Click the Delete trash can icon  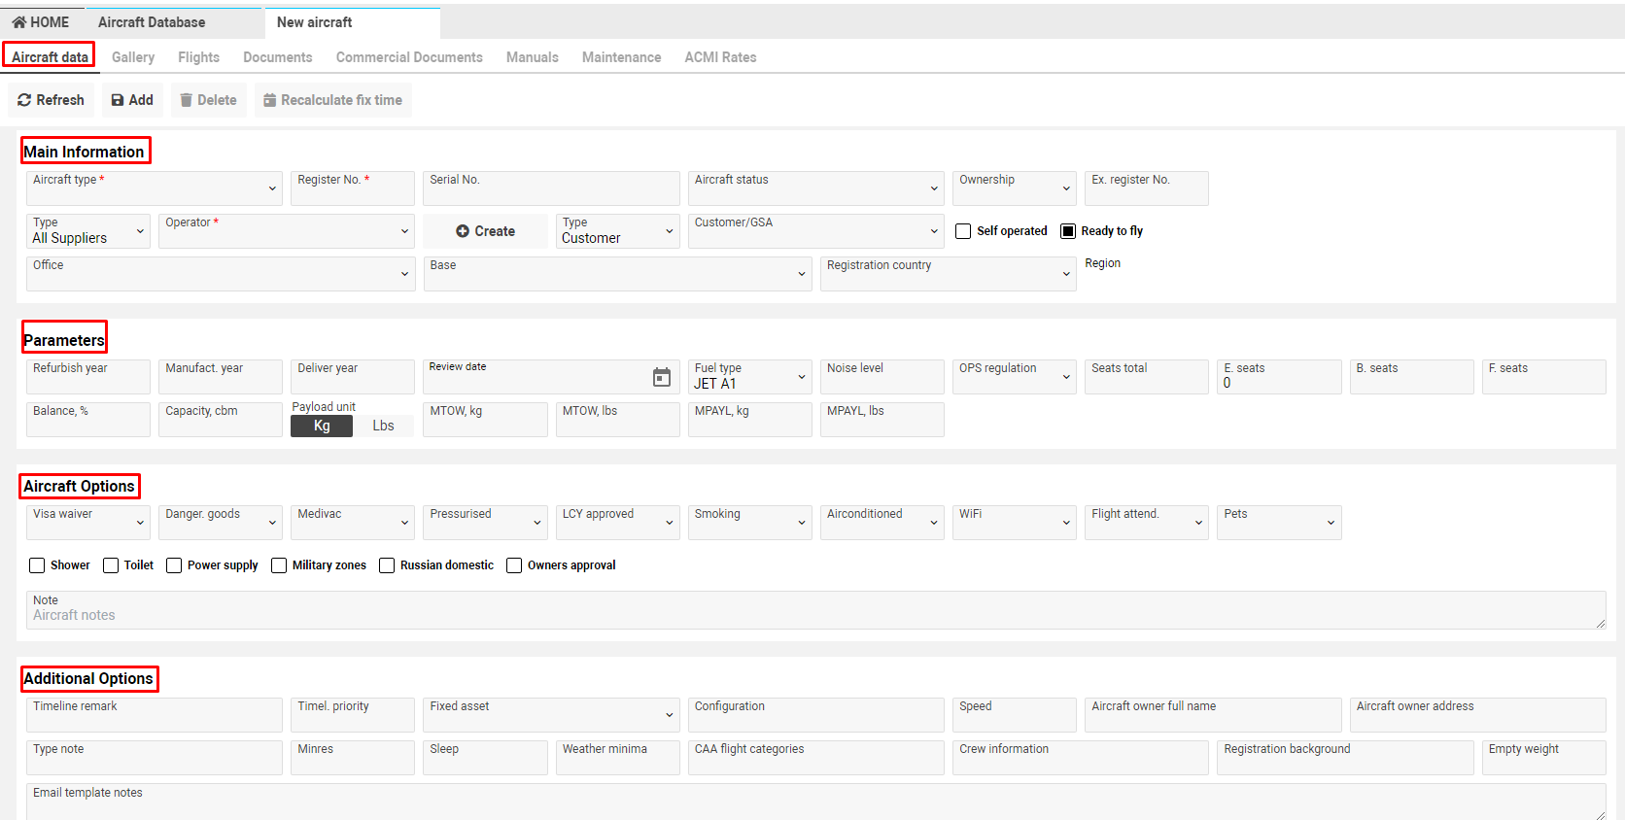(187, 100)
